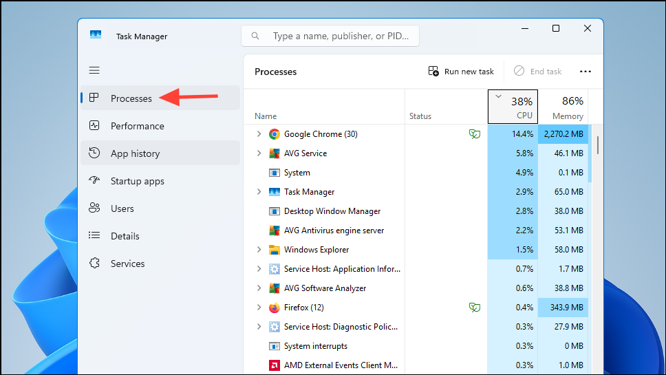This screenshot has width=666, height=375.
Task: Open the Services page
Action: (160, 264)
